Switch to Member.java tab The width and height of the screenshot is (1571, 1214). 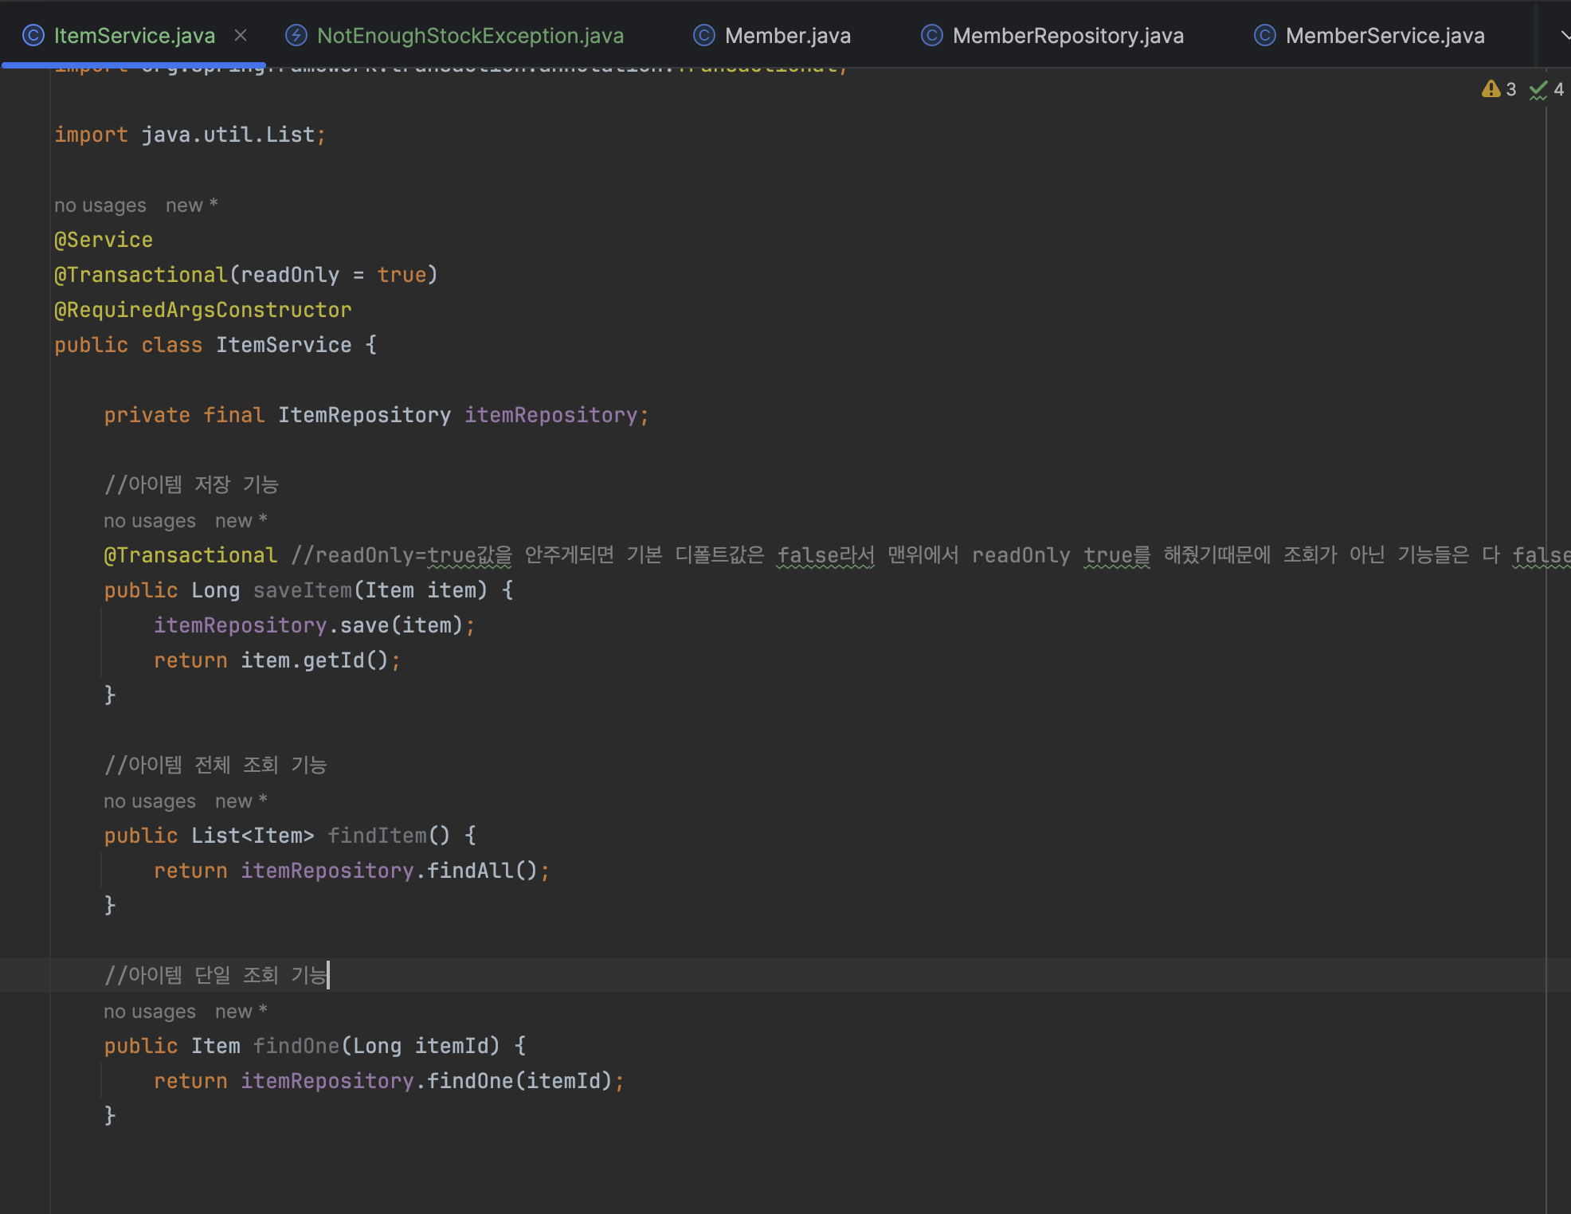tap(787, 36)
